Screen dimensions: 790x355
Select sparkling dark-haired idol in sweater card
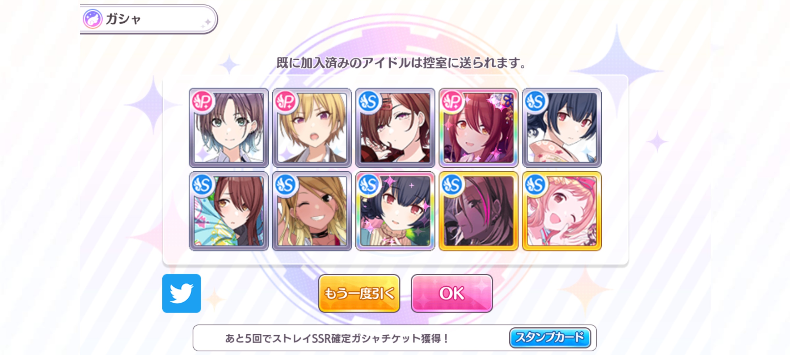[395, 211]
